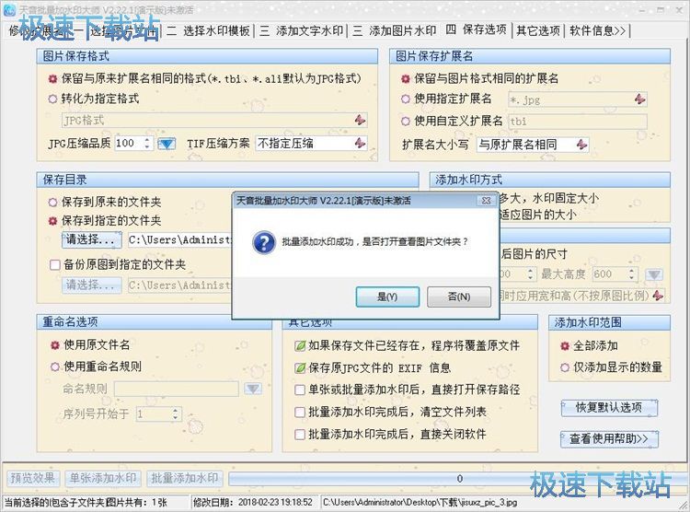The image size is (690, 512).
Task: Toggle 批量添加水印完成后，清空文件列表 checkbox
Action: pos(300,412)
